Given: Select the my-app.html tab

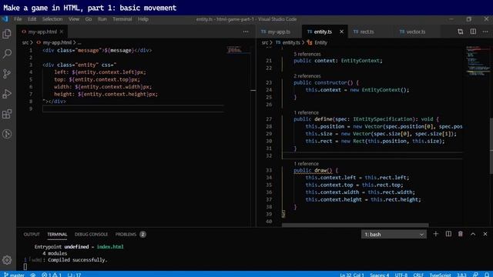Looking at the screenshot, I should point(42,32).
